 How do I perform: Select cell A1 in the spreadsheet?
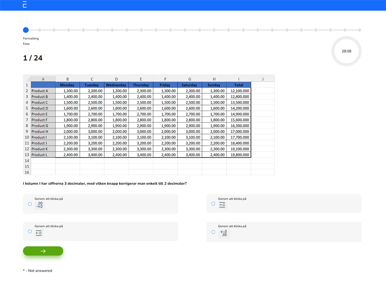pos(43,85)
